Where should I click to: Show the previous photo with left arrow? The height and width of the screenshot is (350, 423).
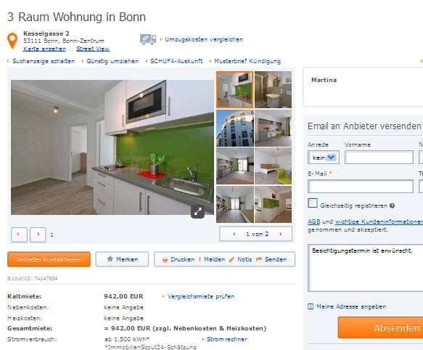pos(19,235)
